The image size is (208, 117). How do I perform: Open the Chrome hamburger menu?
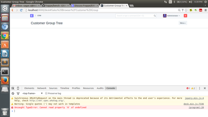click(x=206, y=10)
